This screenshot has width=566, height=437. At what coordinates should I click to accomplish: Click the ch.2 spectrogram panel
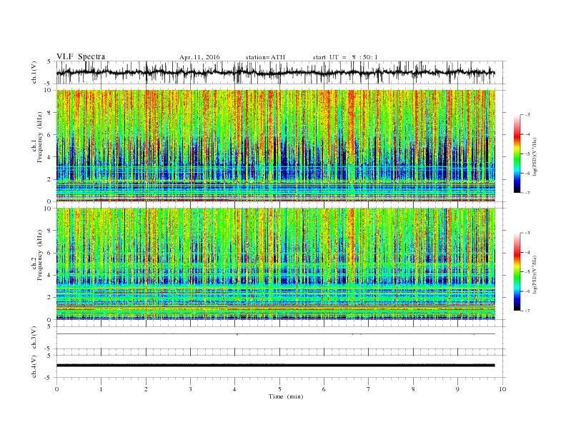coord(275,263)
